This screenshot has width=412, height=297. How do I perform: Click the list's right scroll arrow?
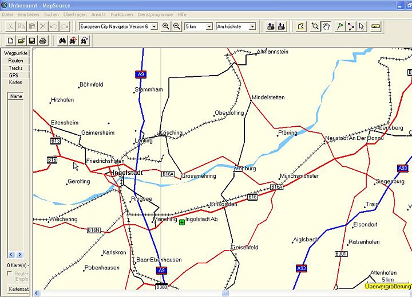coord(19,254)
